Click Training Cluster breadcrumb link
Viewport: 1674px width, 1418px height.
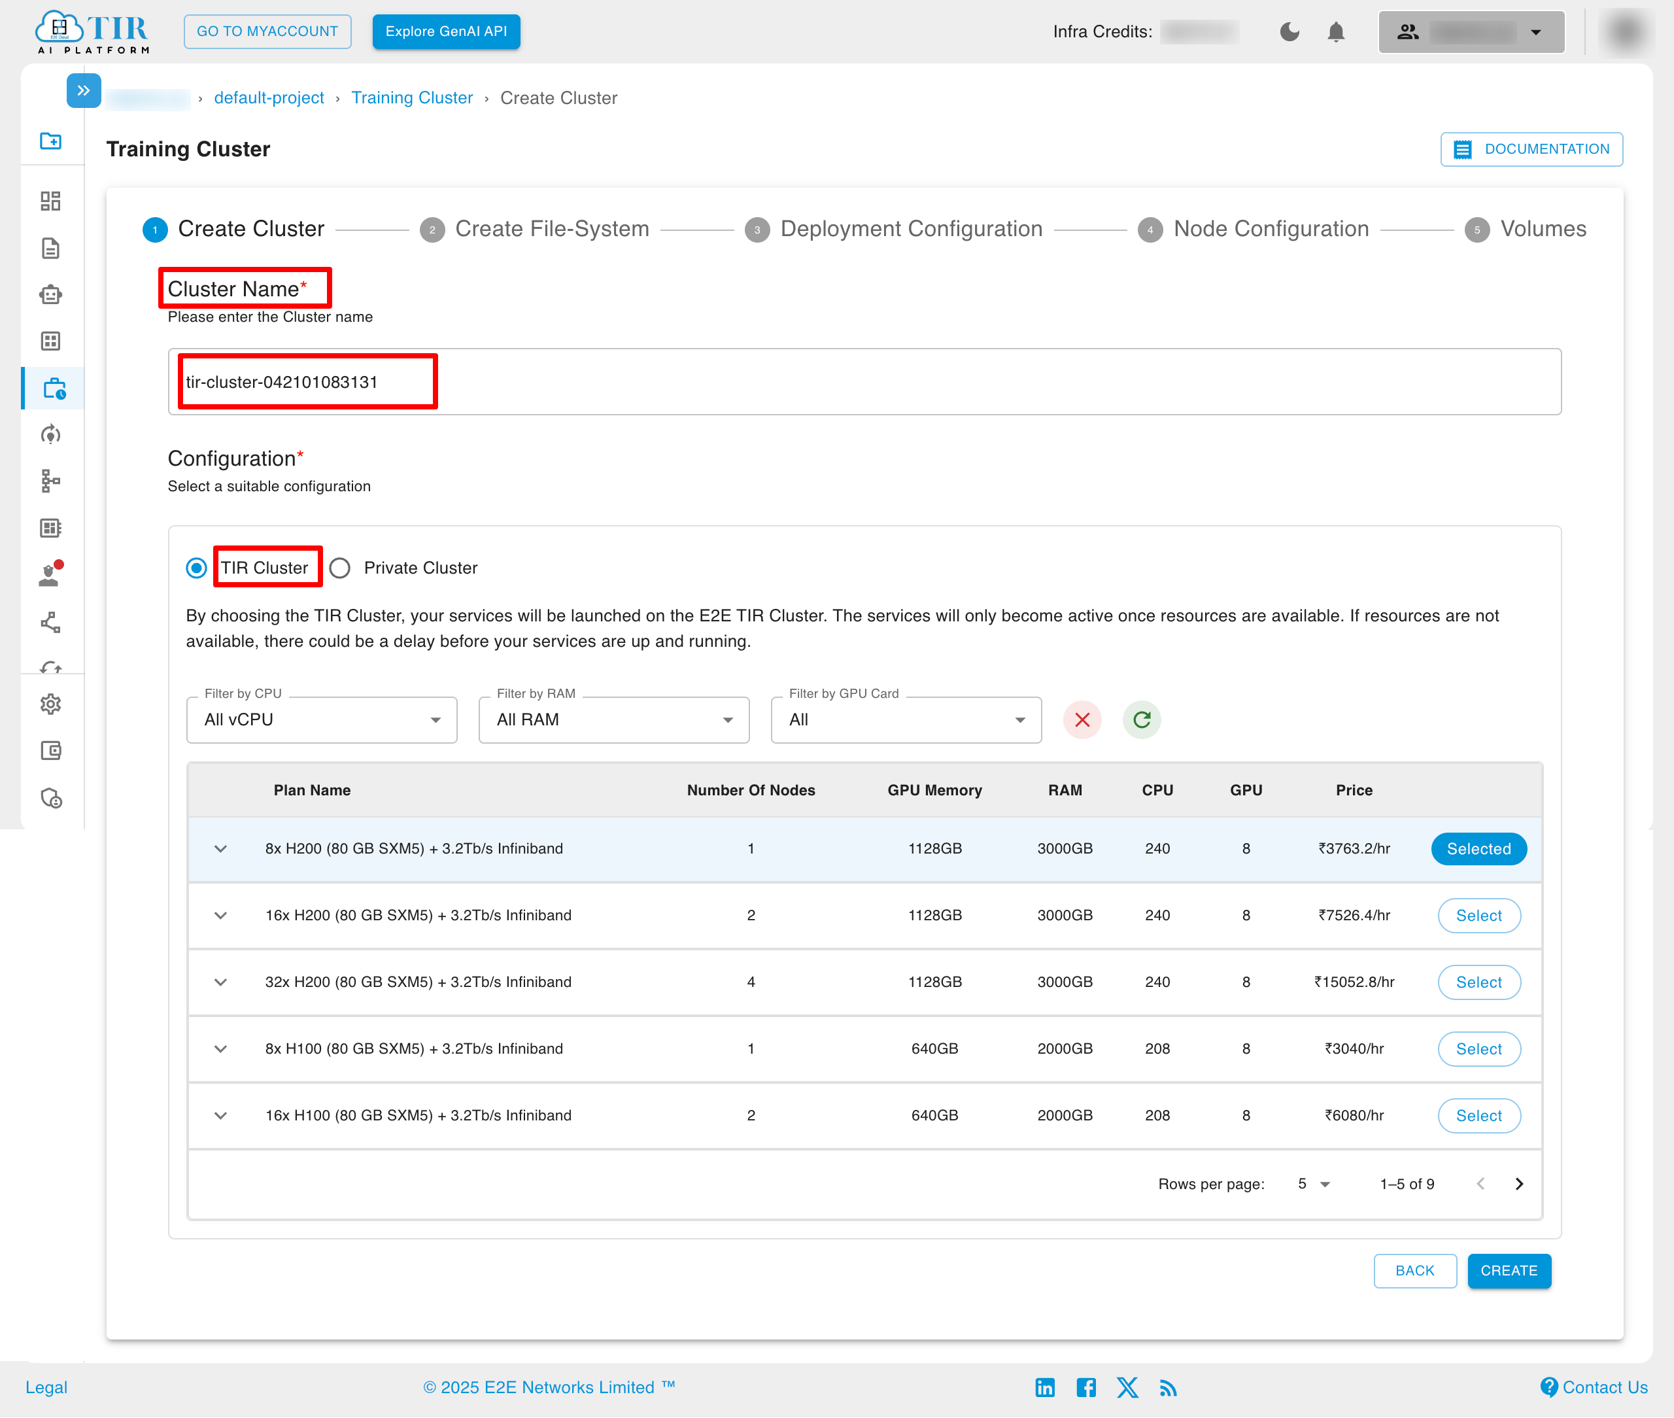[x=412, y=97]
